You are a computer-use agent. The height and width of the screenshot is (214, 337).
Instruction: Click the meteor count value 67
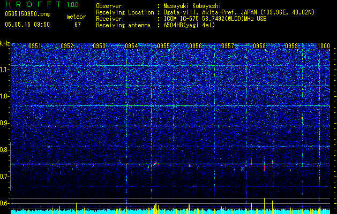(78, 25)
